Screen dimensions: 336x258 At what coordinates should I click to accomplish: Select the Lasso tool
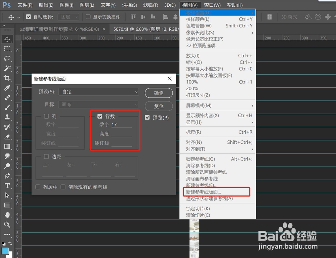7,58
